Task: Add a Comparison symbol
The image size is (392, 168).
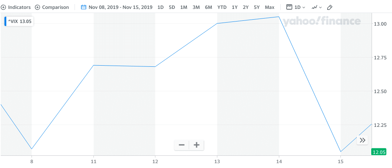Action: (x=52, y=7)
